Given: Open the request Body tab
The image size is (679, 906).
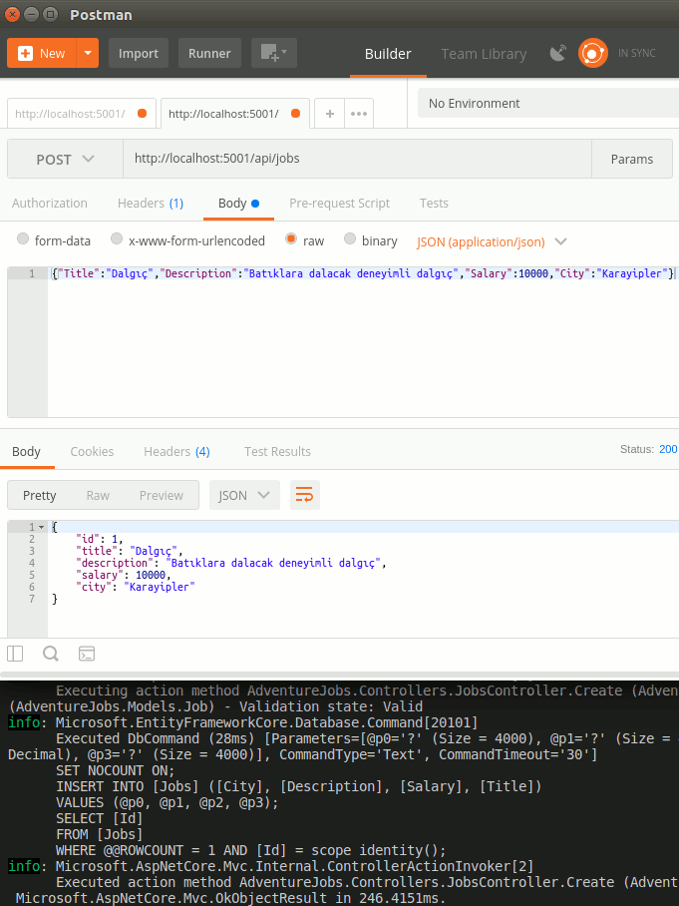Looking at the screenshot, I should [238, 204].
